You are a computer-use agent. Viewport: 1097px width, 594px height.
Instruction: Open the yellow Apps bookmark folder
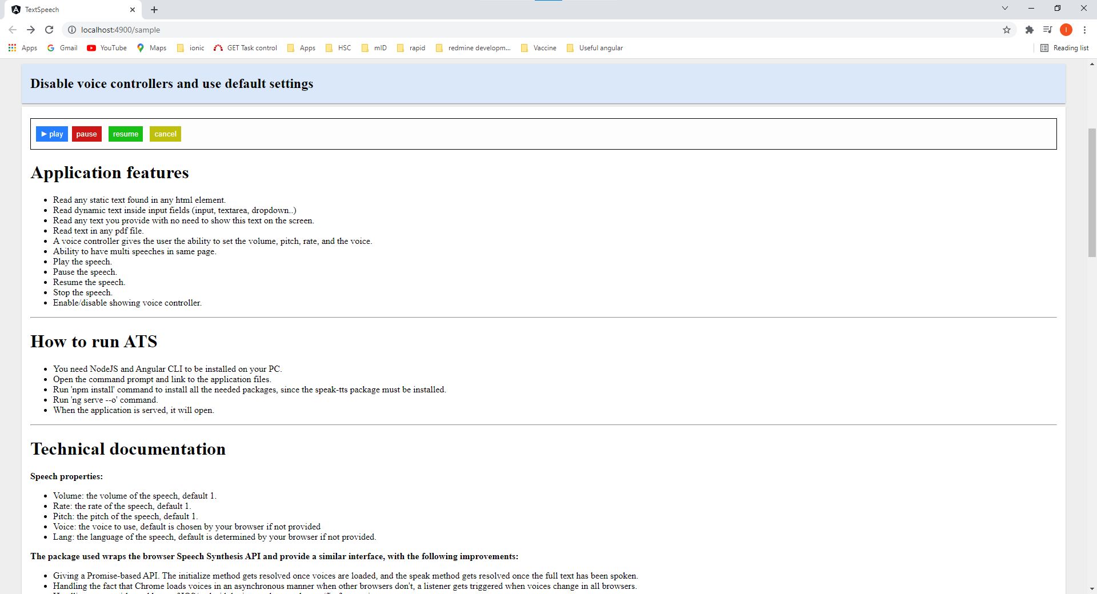302,48
